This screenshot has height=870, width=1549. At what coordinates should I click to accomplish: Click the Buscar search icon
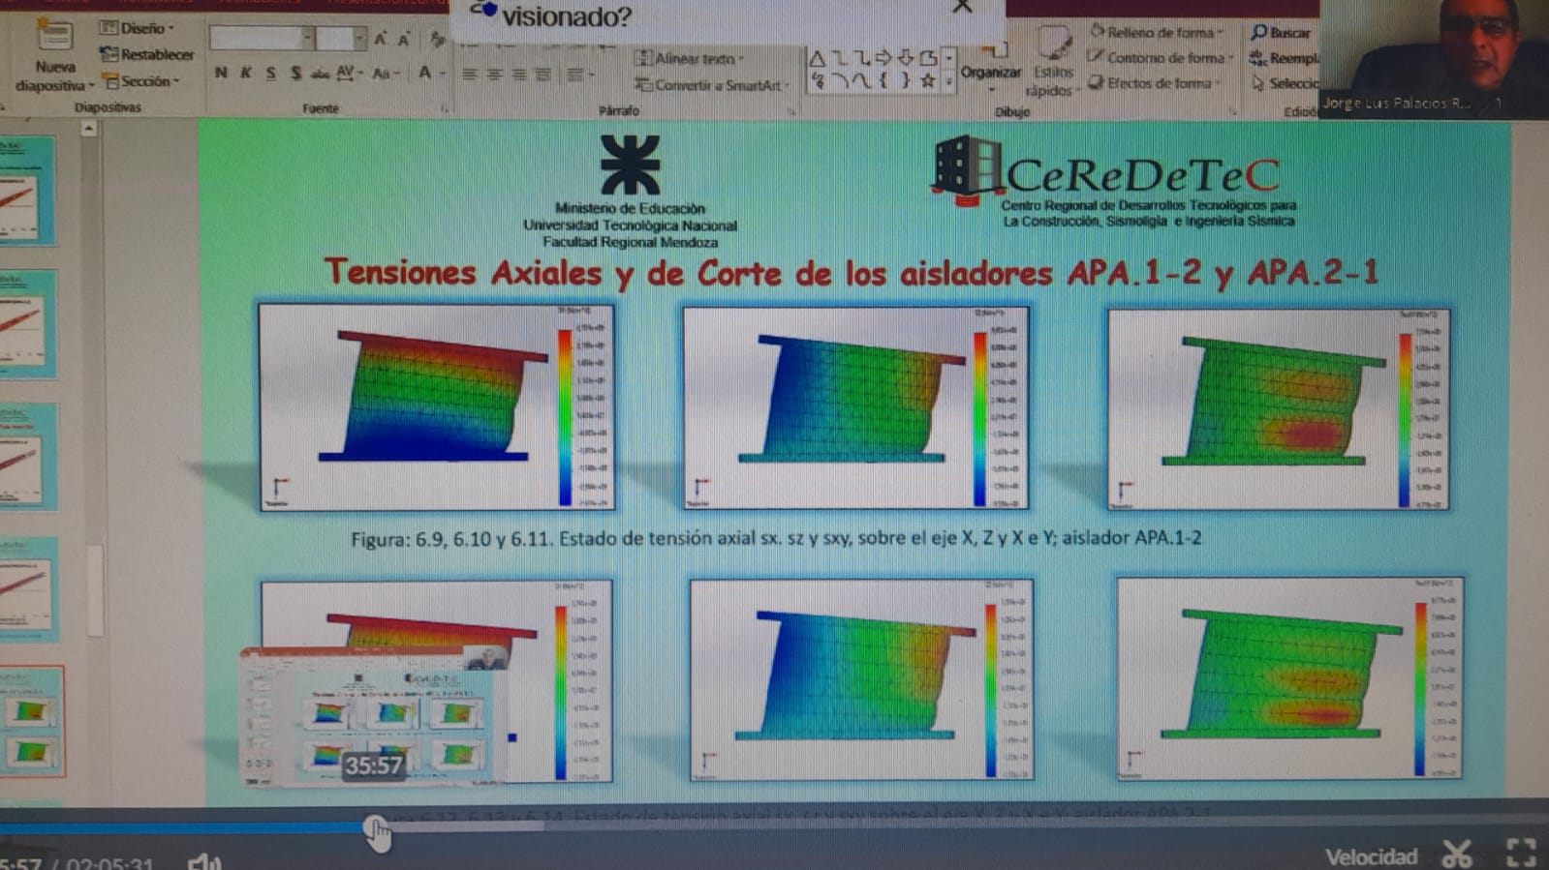1280,33
